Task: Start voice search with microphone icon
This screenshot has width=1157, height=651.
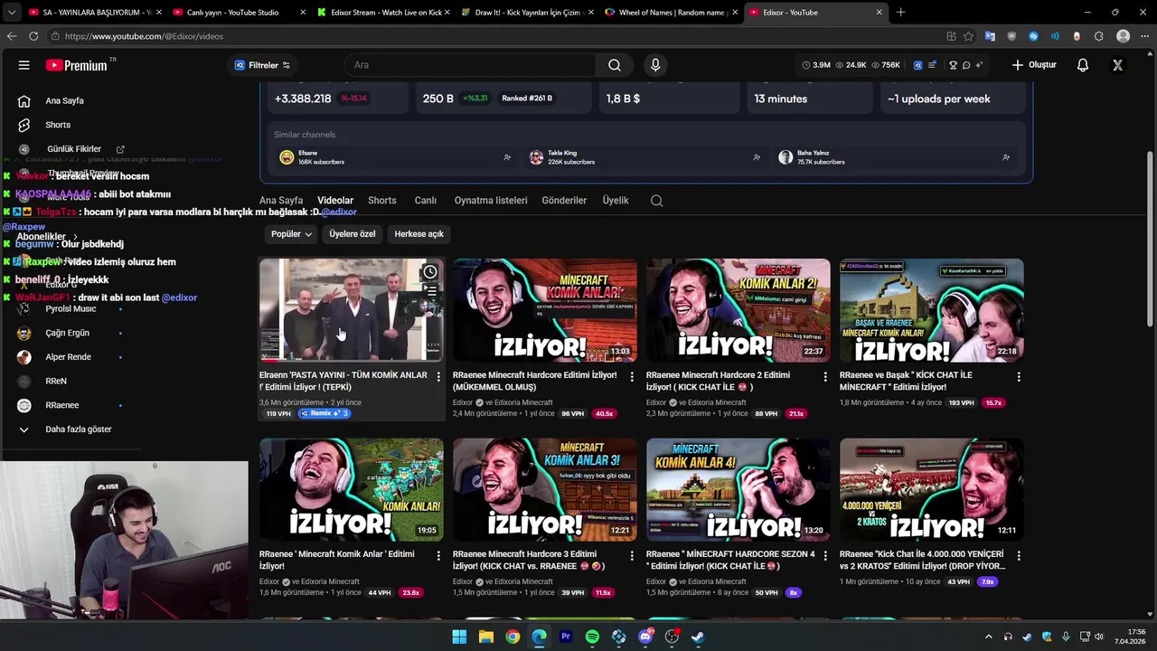Action: pyautogui.click(x=655, y=65)
